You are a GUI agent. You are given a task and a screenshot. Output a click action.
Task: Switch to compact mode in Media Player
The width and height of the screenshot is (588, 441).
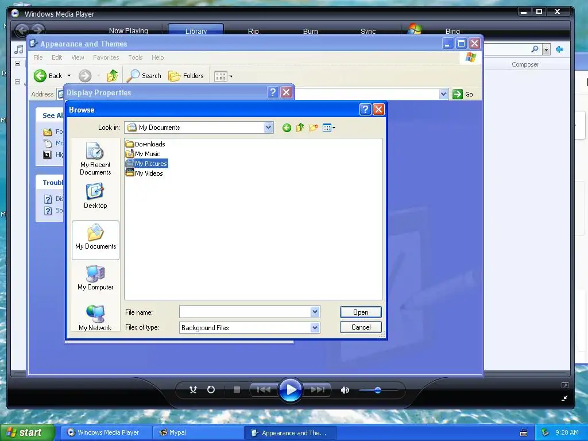tap(564, 398)
